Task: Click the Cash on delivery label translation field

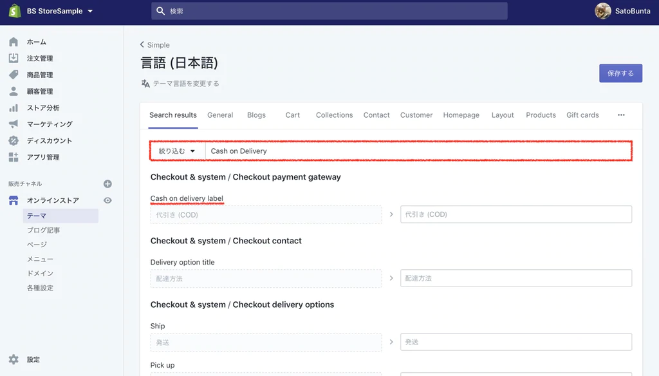Action: point(515,214)
